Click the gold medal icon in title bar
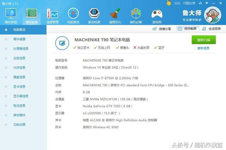Screen dimensions: 226x150 tap(169, 3)
